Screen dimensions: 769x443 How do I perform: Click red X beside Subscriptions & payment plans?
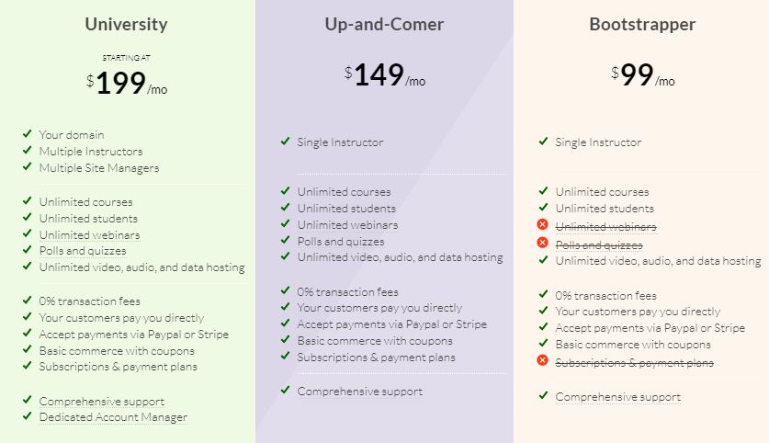pos(542,360)
